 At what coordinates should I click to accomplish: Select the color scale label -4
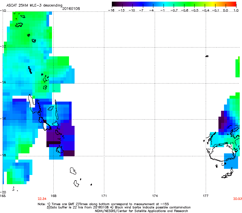coord(151,10)
